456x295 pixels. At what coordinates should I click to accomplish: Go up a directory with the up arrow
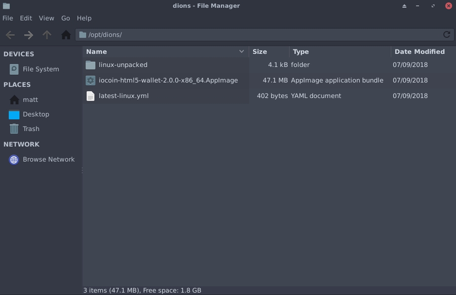47,34
